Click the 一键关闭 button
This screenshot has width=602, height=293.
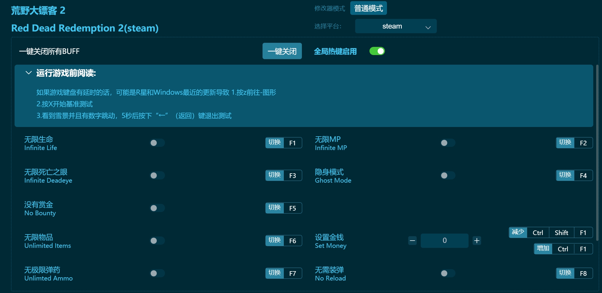282,51
